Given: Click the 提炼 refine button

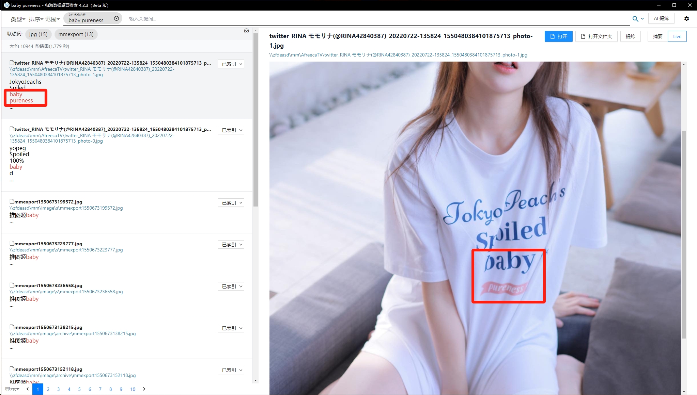Looking at the screenshot, I should [630, 36].
